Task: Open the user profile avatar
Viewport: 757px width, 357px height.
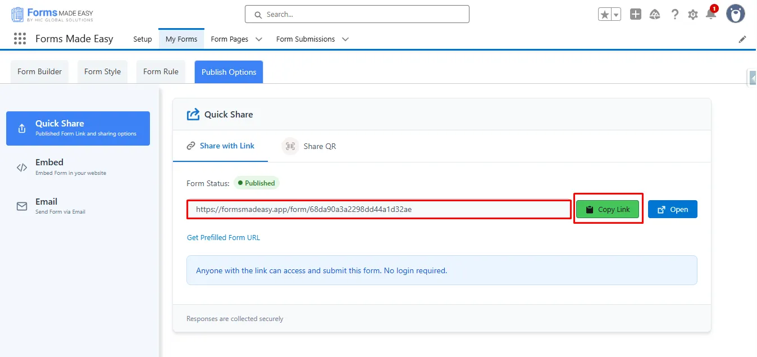Action: tap(736, 14)
